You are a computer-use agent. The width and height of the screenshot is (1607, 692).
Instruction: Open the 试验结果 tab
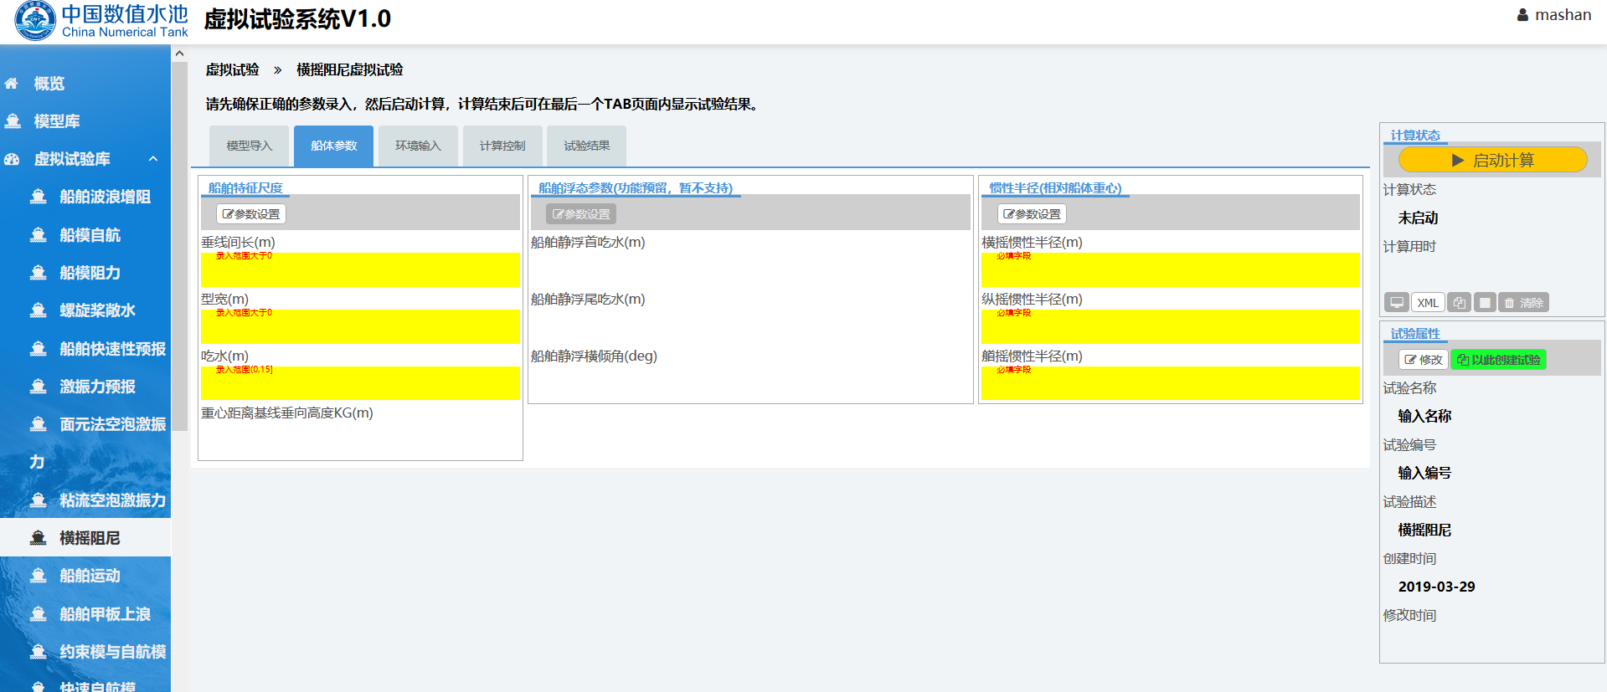pyautogui.click(x=586, y=146)
